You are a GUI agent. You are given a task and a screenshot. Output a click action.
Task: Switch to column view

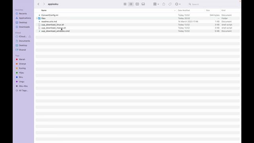pos(137,4)
